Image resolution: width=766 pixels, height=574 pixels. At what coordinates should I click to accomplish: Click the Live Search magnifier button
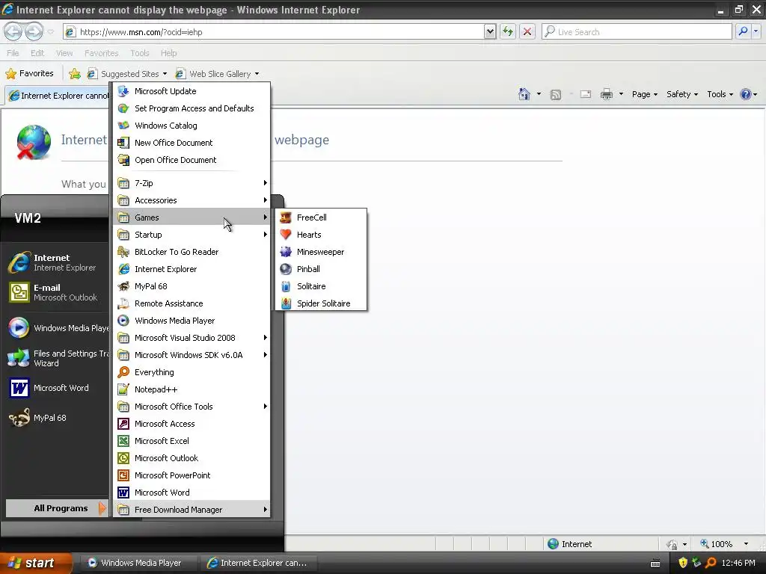pos(743,31)
